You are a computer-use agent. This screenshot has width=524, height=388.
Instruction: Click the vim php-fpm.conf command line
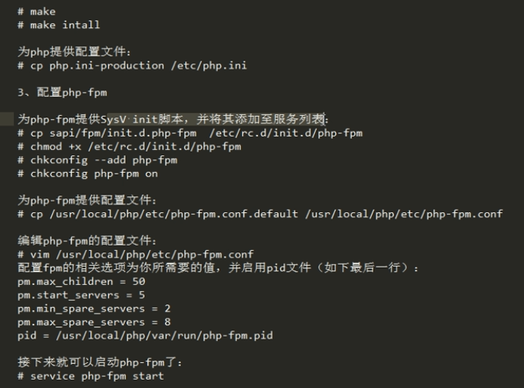[x=136, y=255]
